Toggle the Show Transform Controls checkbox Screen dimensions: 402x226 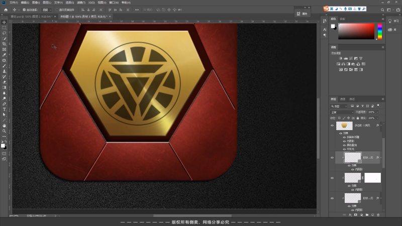(58, 10)
